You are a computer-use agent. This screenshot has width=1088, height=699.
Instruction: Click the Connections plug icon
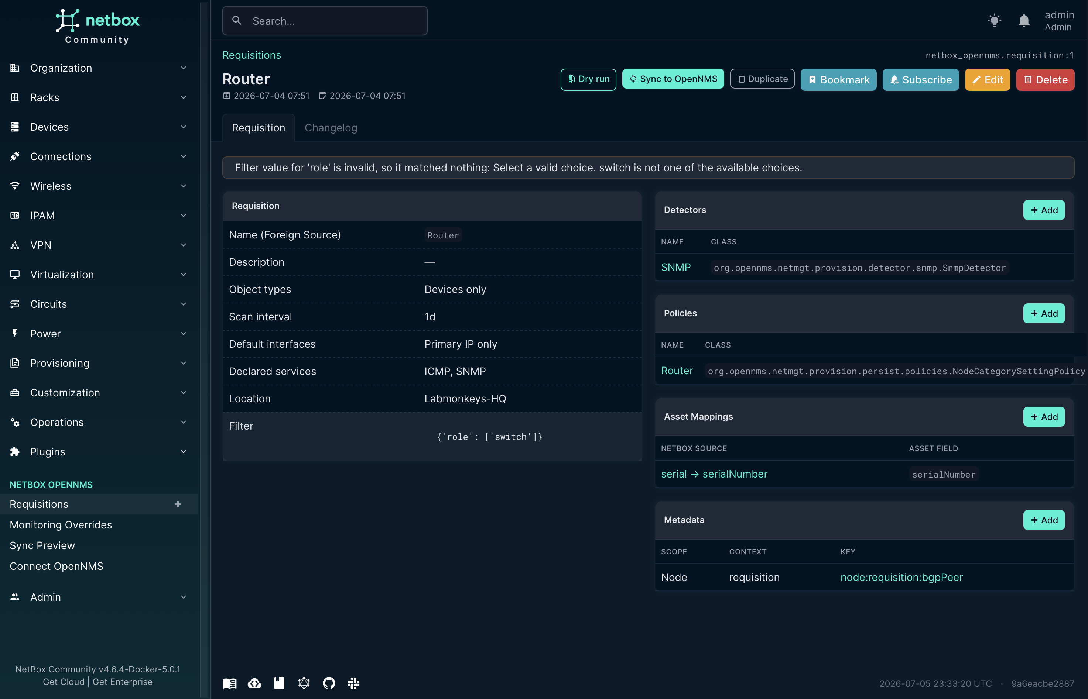tap(15, 156)
